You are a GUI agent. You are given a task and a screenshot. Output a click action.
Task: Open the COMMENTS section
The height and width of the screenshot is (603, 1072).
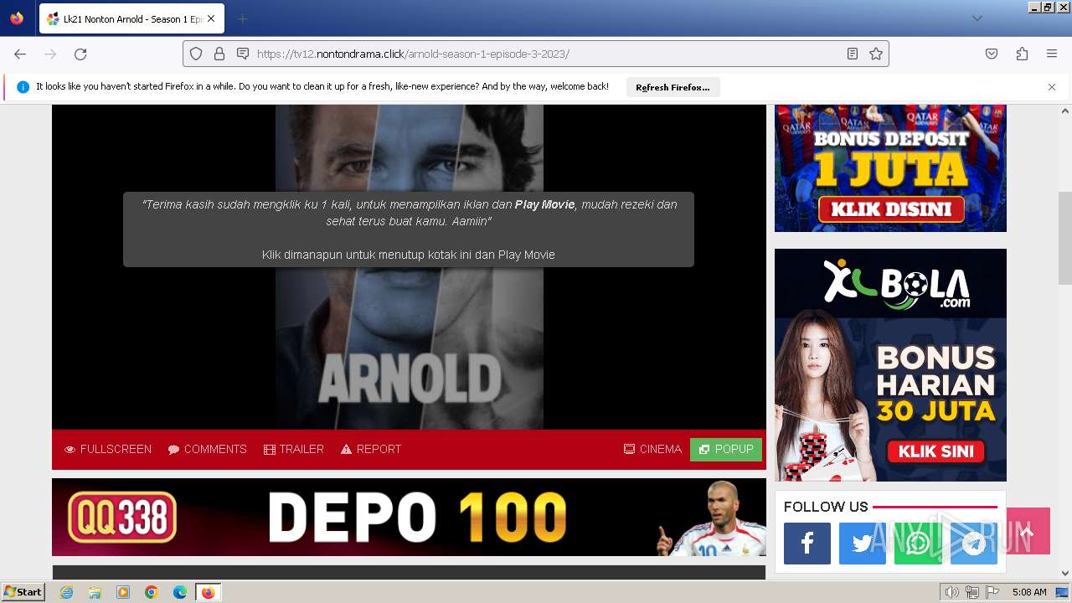tap(208, 449)
